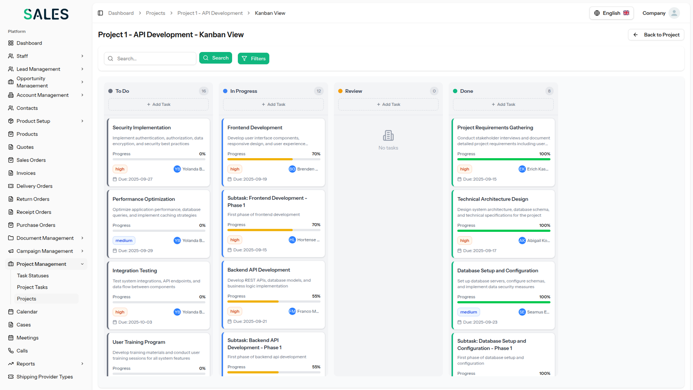This screenshot has width=693, height=390.
Task: Click the Meetings icon in sidebar
Action: coord(11,338)
